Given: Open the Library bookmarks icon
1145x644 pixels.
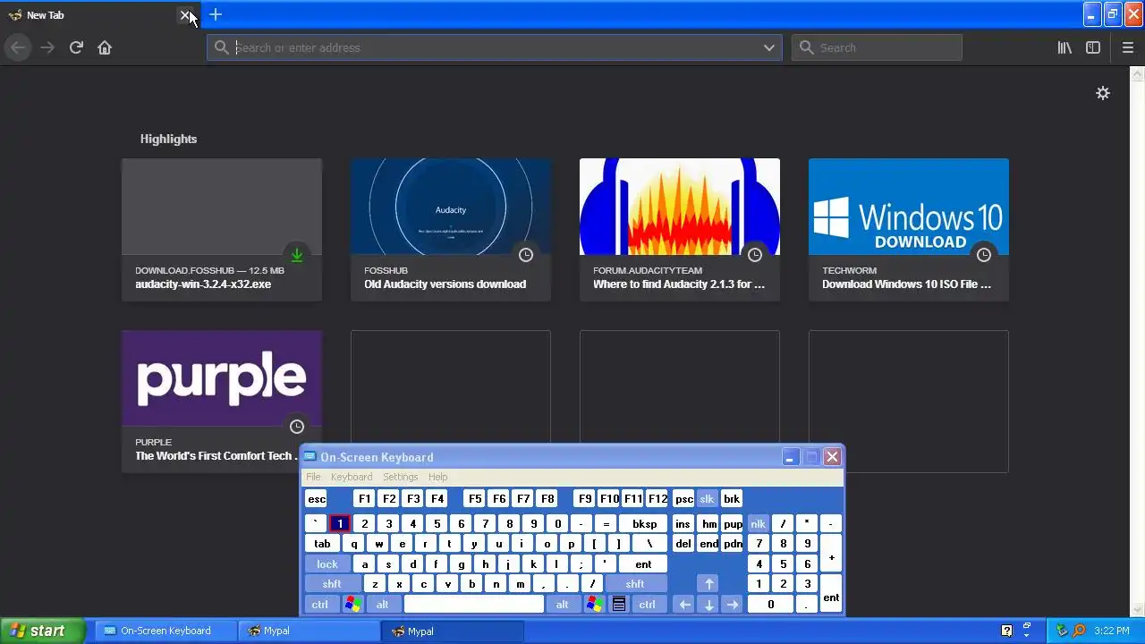Looking at the screenshot, I should [1064, 47].
